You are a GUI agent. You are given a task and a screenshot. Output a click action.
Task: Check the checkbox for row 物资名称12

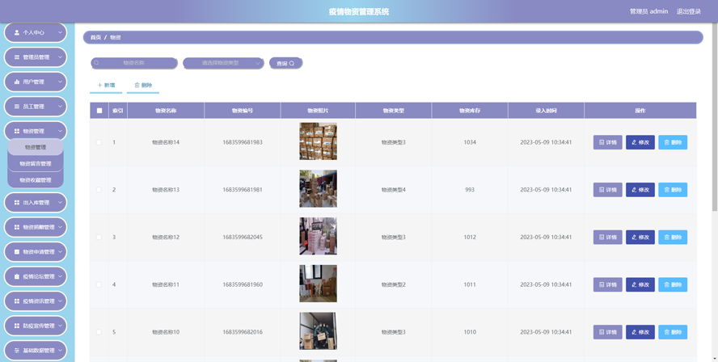click(99, 237)
